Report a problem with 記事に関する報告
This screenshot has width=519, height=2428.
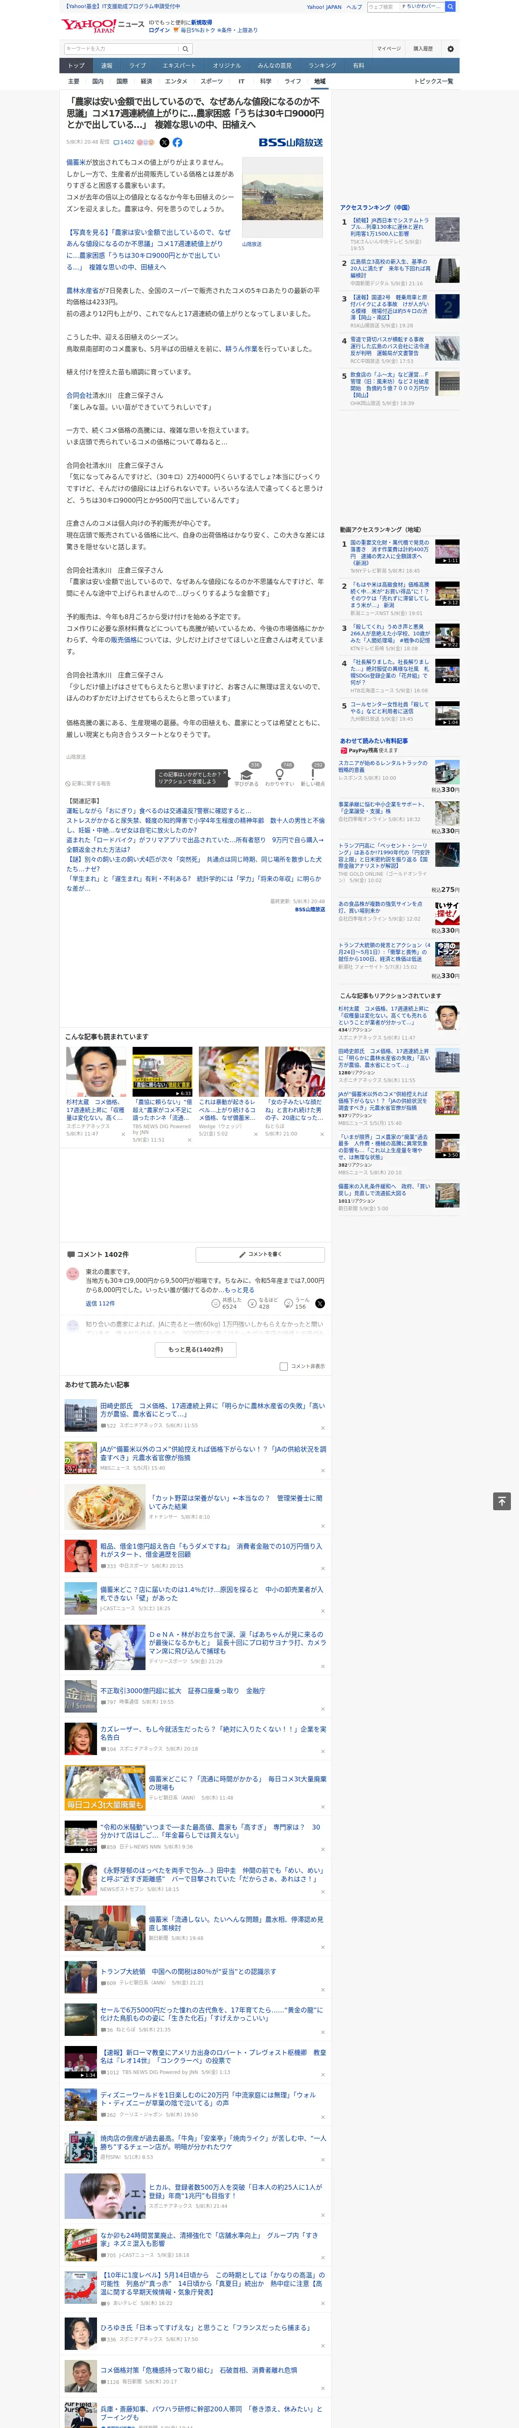click(89, 783)
